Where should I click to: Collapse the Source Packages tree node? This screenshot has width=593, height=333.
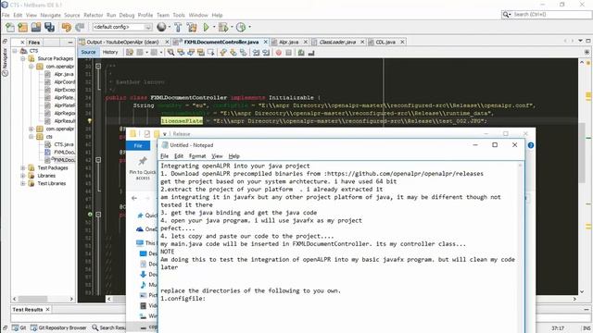click(23, 58)
